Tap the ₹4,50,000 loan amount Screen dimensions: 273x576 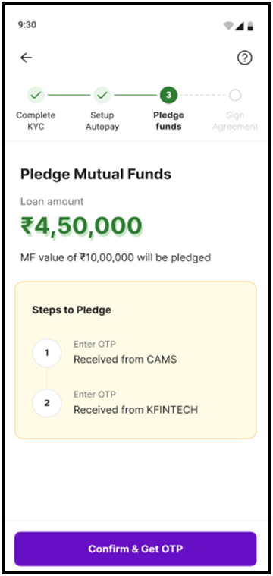pos(81,226)
